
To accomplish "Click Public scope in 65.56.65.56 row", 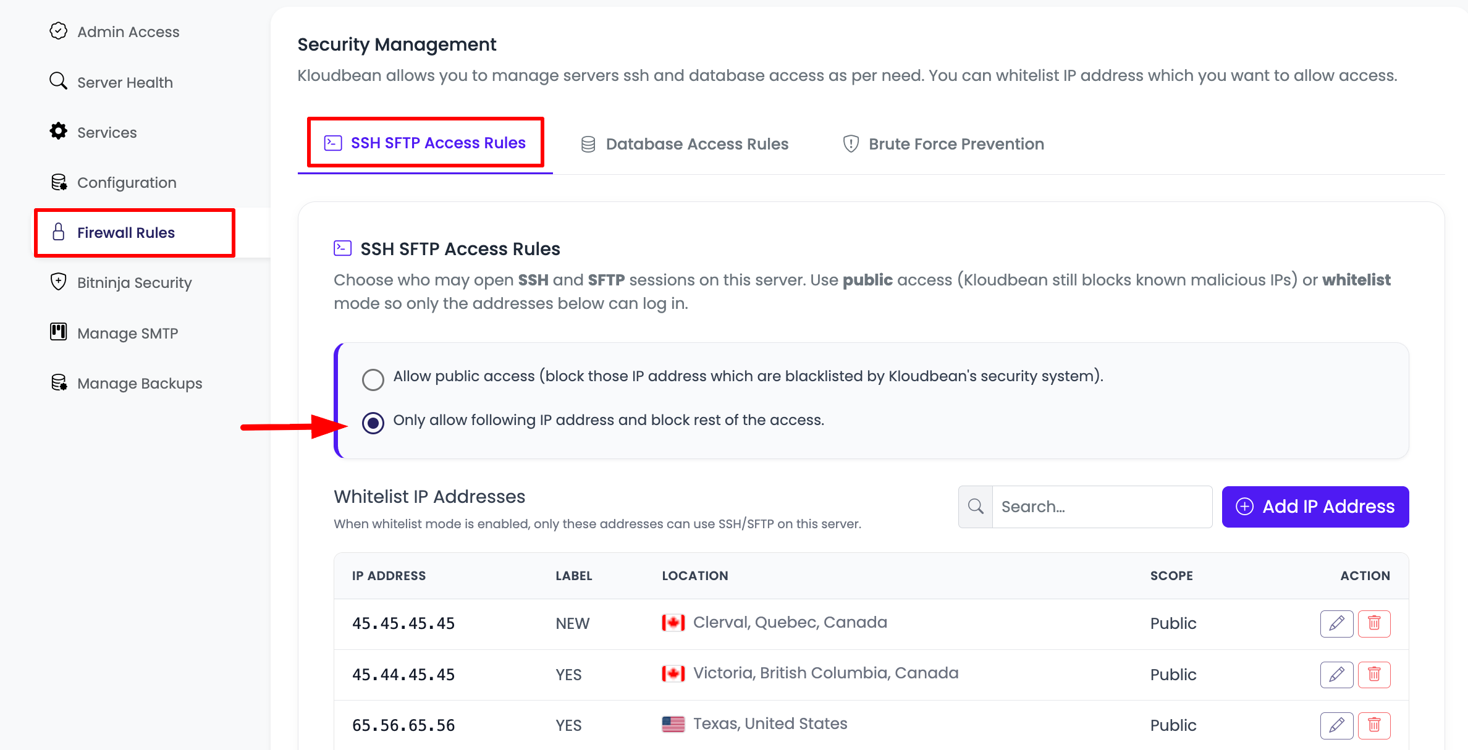I will [x=1173, y=725].
